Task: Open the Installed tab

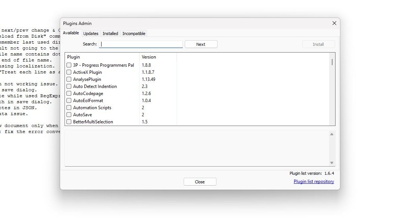Action: coord(110,34)
